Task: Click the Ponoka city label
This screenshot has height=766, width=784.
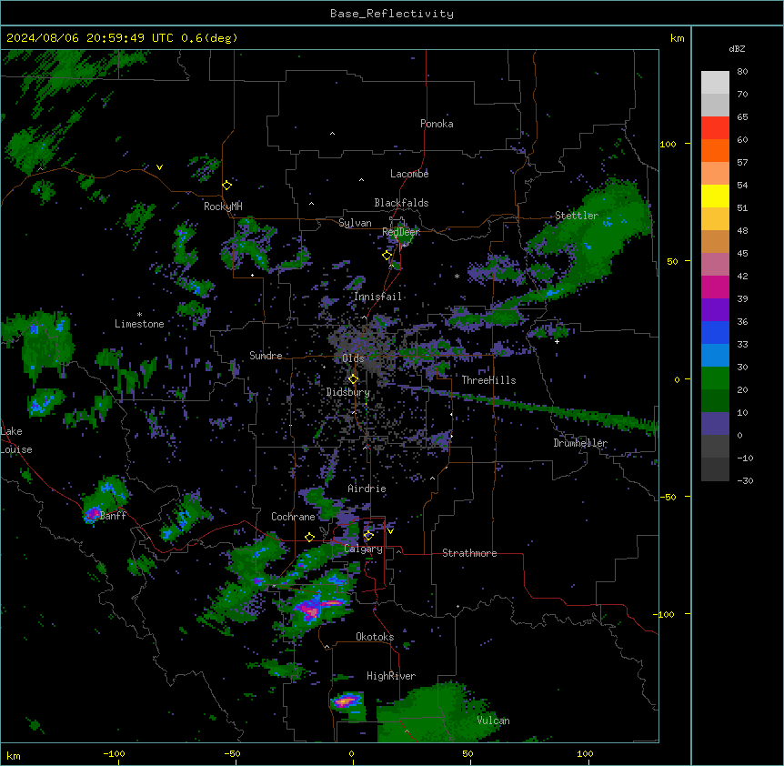Action: pyautogui.click(x=437, y=124)
